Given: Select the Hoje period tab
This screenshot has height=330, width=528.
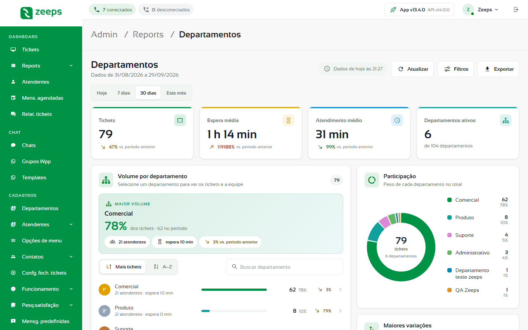Looking at the screenshot, I should click(x=102, y=93).
